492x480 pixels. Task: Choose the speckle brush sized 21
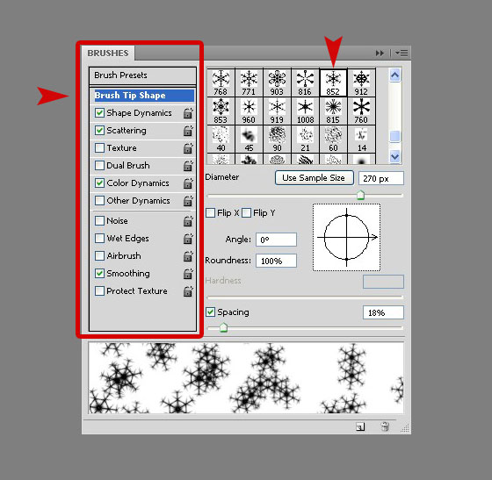(x=305, y=140)
